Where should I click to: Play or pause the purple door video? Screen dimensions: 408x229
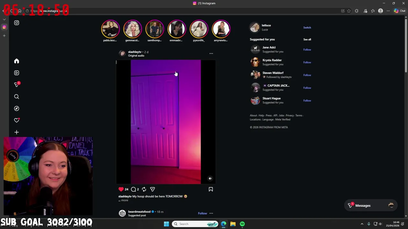(x=166, y=122)
